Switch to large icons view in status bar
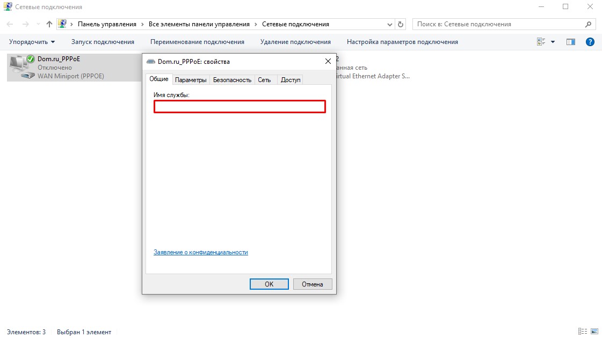 tap(594, 332)
